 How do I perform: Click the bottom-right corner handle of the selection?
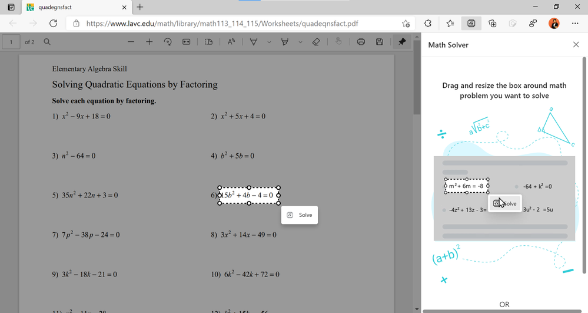[278, 203]
